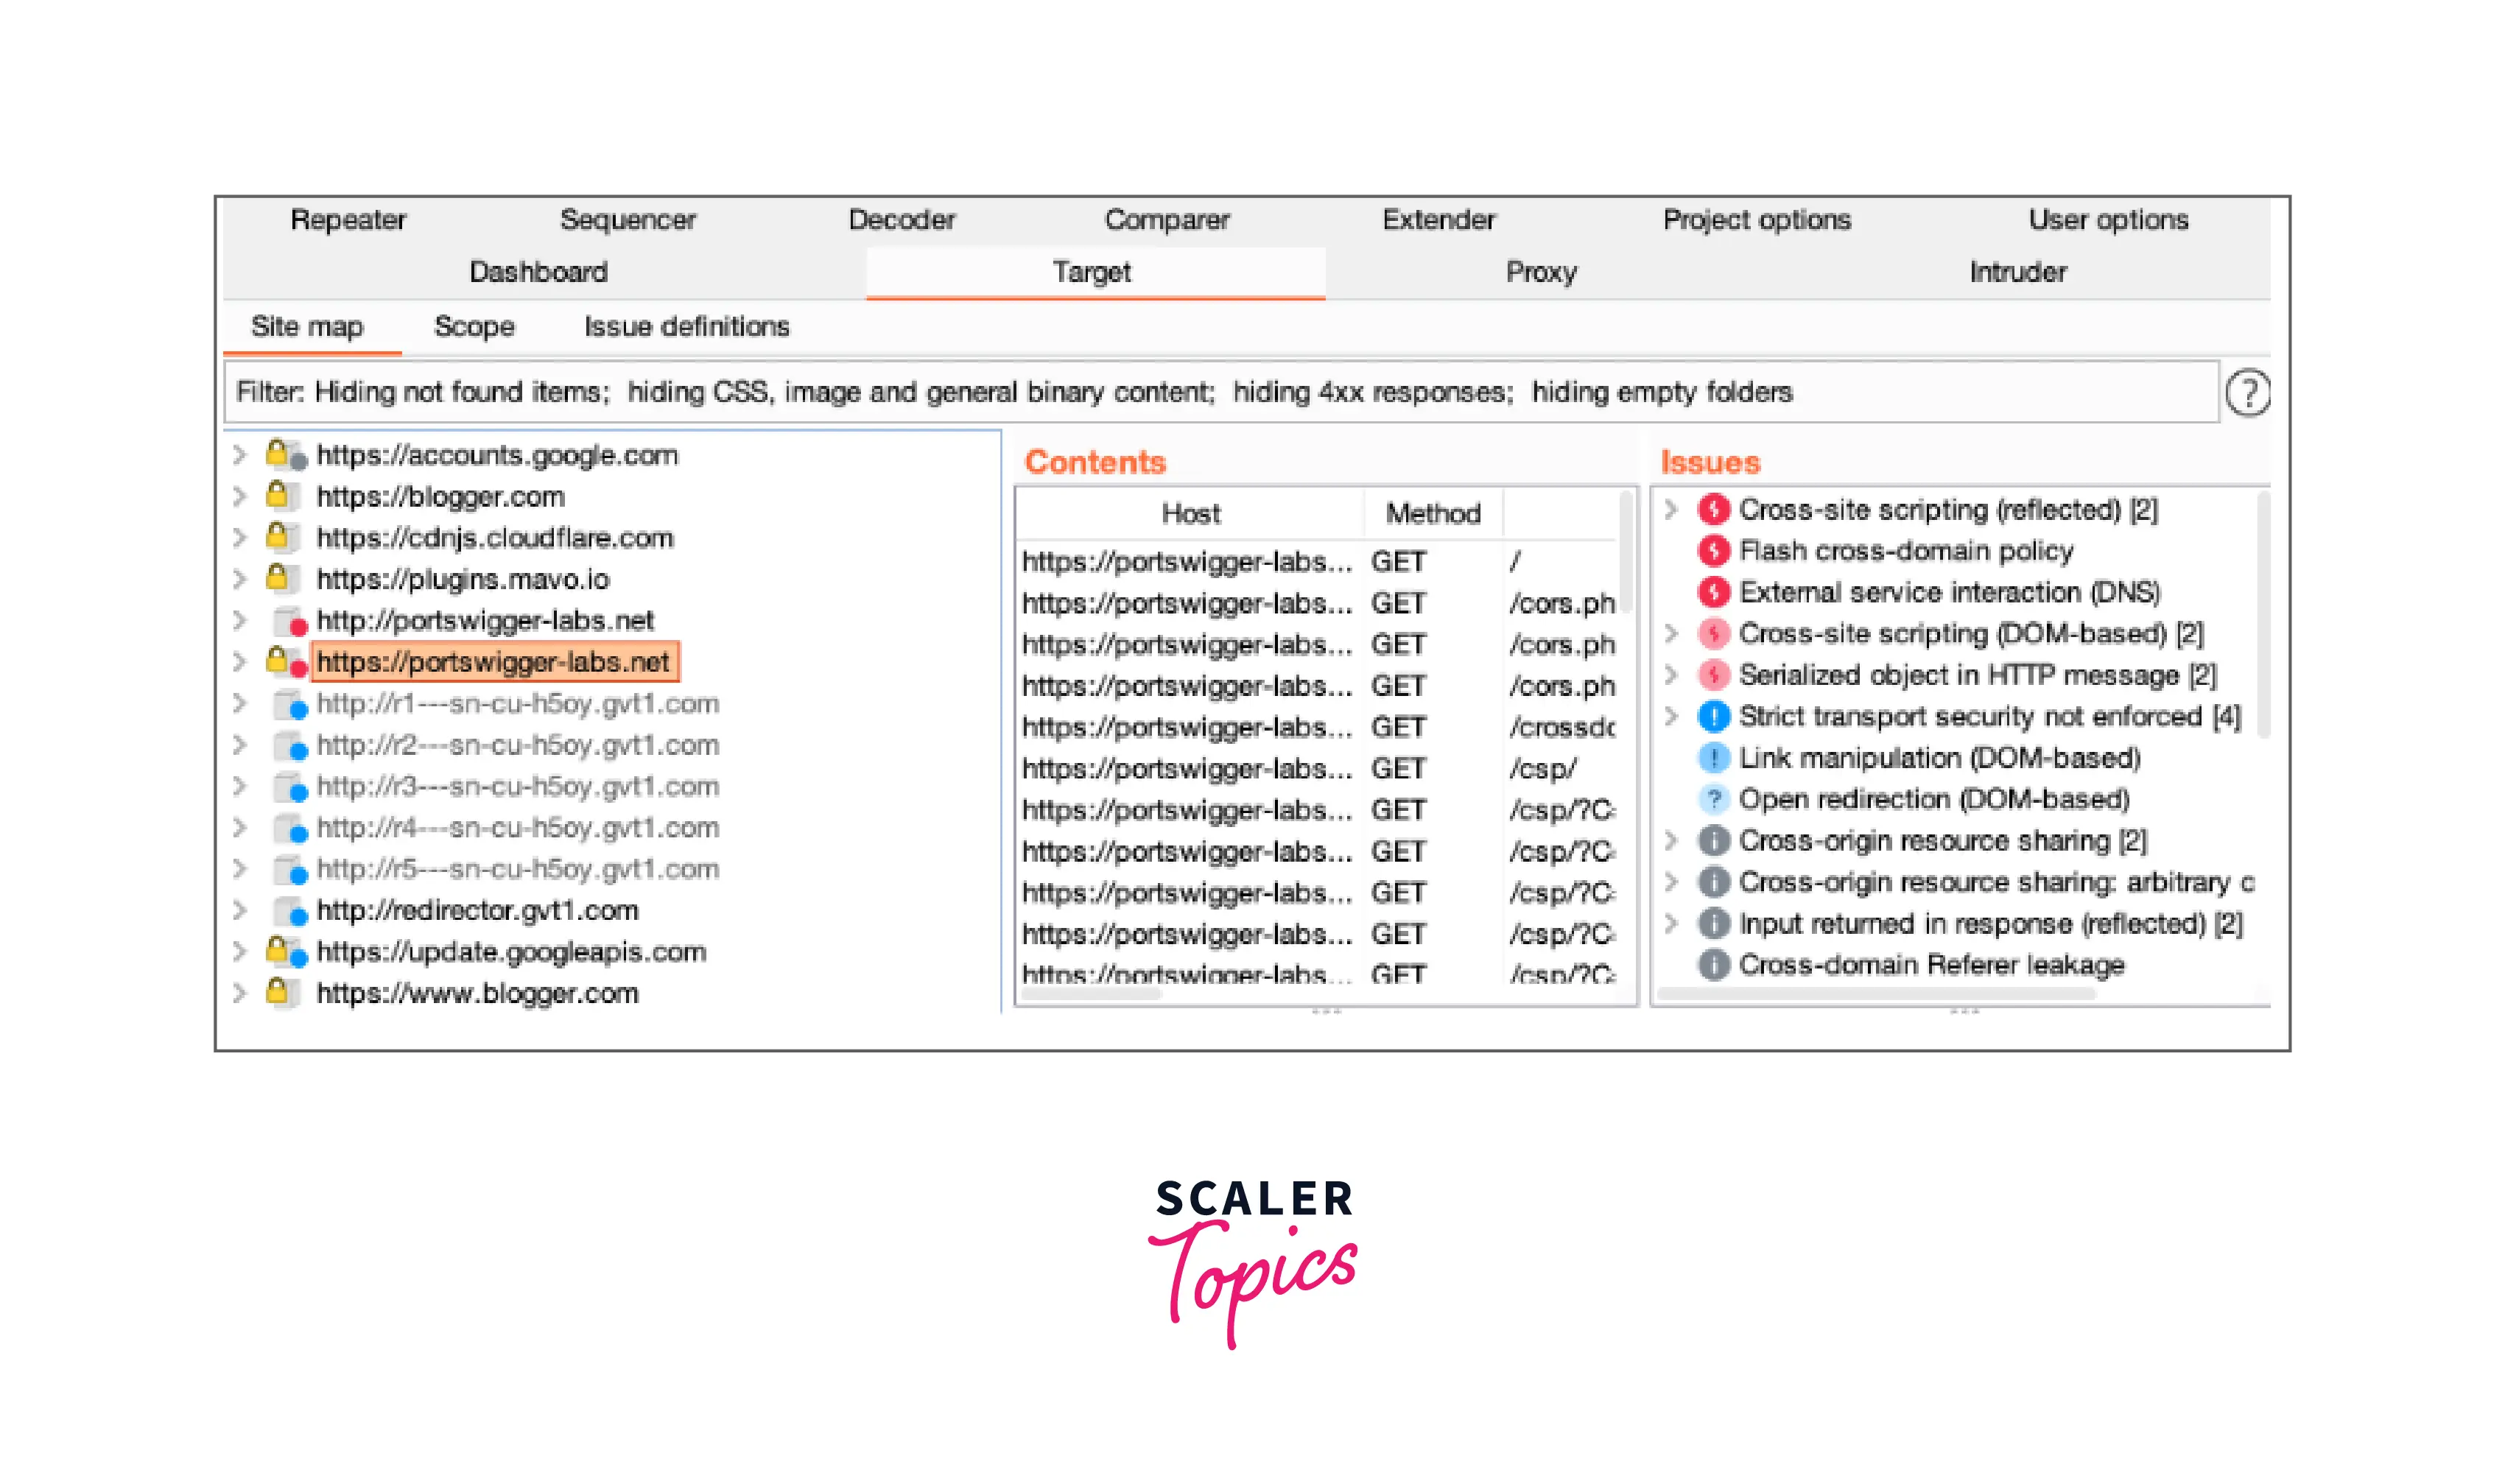The image size is (2505, 1484).
Task: Open the Scope sub-tab
Action: [x=474, y=327]
